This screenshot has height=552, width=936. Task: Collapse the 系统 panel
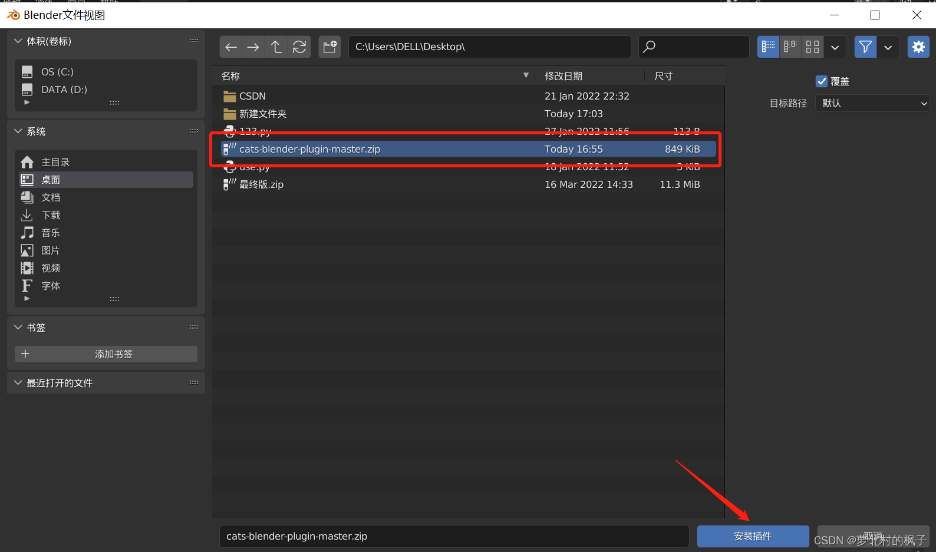point(18,131)
